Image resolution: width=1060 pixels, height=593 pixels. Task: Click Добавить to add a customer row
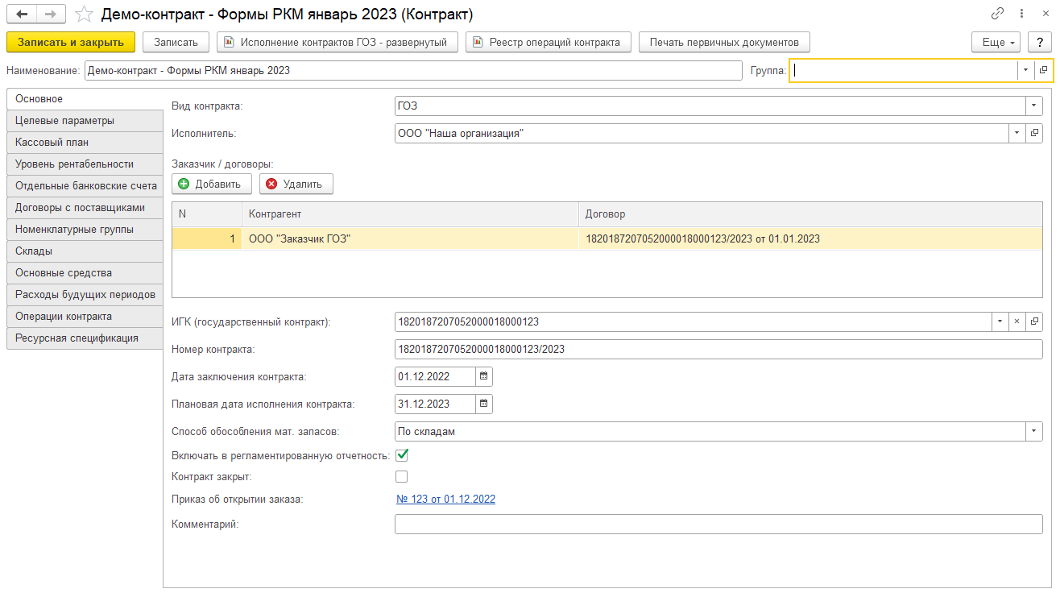[211, 184]
